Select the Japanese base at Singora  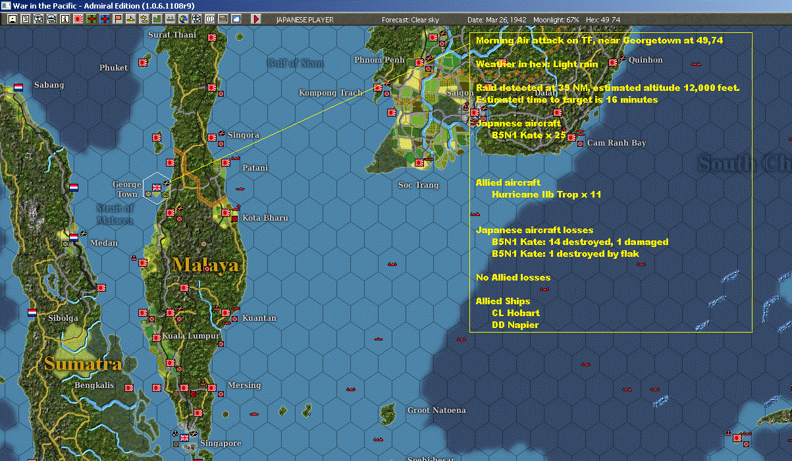(212, 137)
